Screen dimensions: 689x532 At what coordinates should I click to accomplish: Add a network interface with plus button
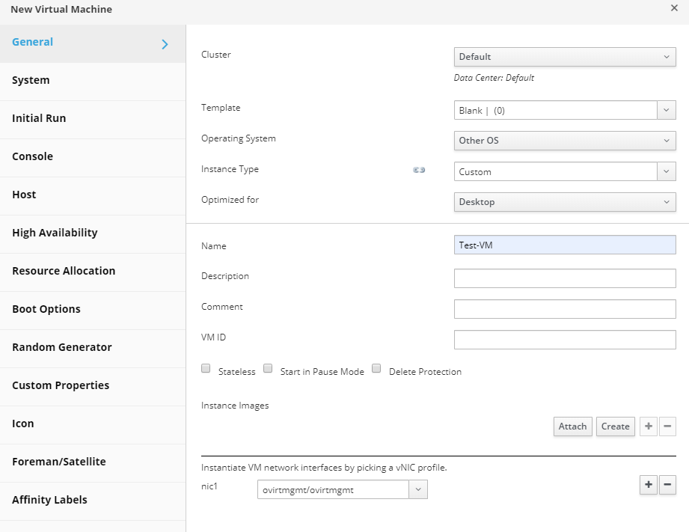pyautogui.click(x=649, y=485)
